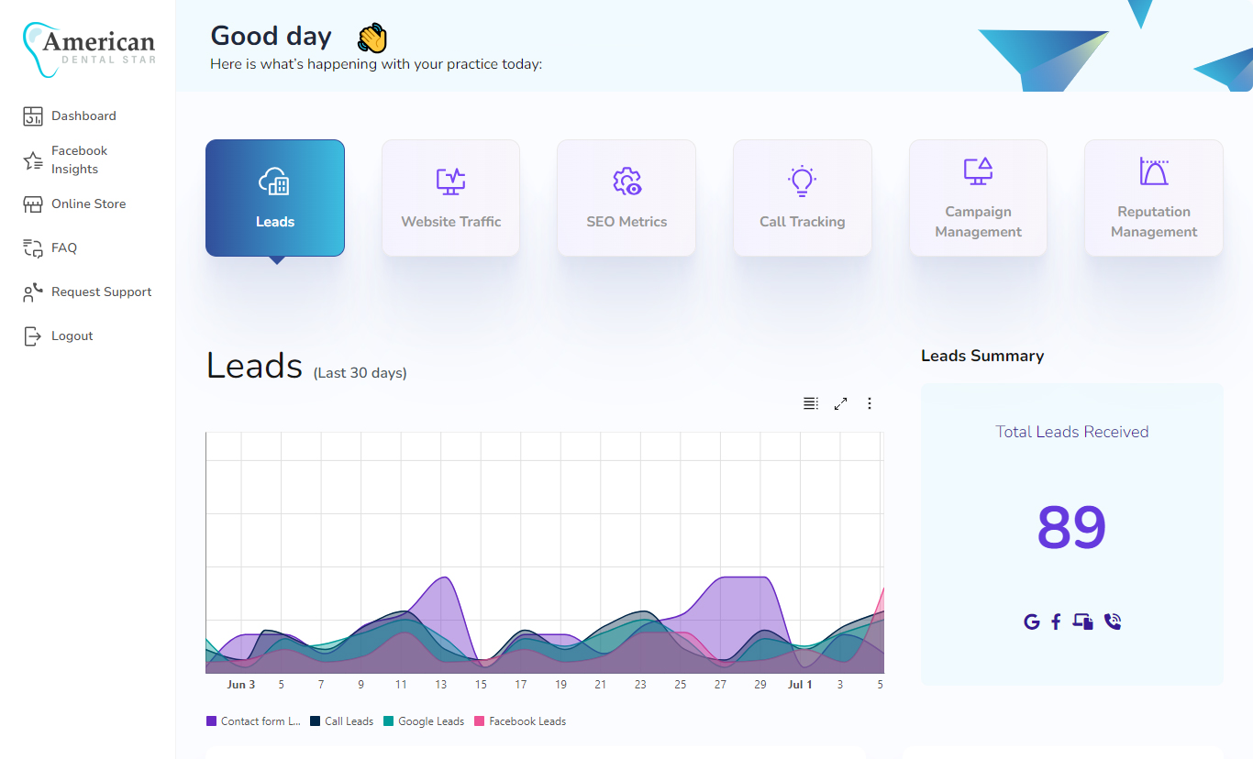Go to Online Store
The image size is (1253, 759).
click(88, 203)
